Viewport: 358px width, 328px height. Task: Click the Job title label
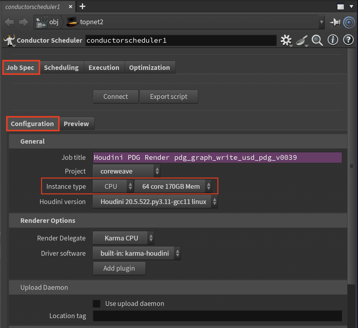(74, 157)
